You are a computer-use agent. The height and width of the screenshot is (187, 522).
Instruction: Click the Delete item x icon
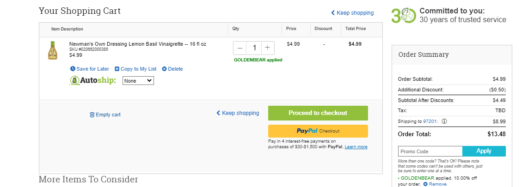164,69
